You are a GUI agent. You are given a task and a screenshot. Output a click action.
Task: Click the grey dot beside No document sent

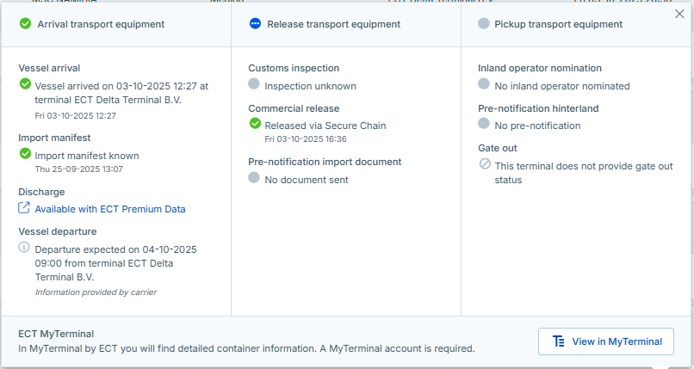(254, 178)
